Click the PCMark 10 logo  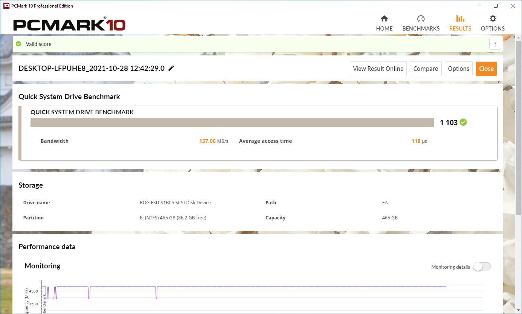(69, 24)
